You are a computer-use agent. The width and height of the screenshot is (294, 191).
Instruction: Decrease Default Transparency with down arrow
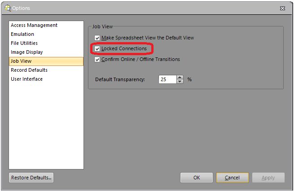pos(180,82)
